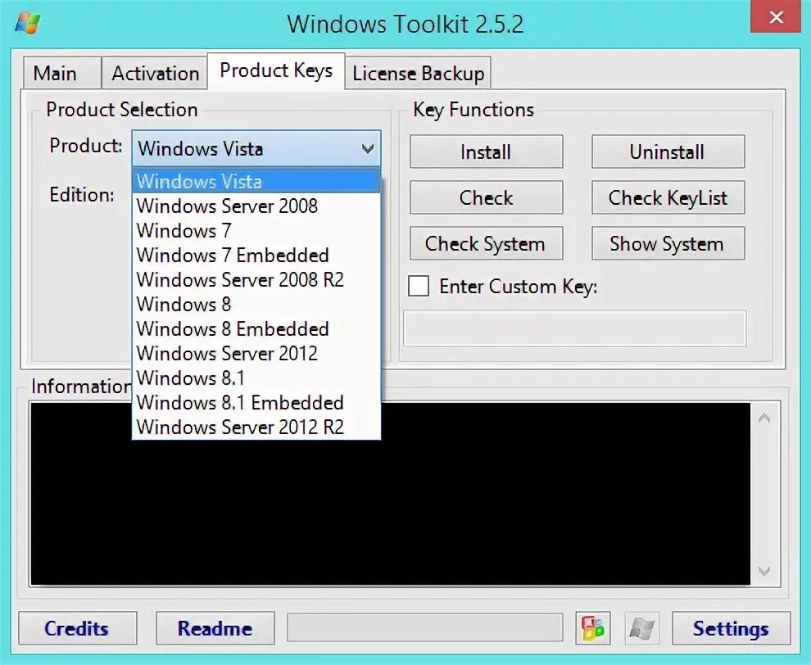Screen dimensions: 811x665
Task: Collapse the Product dropdown arrow
Action: (x=367, y=149)
